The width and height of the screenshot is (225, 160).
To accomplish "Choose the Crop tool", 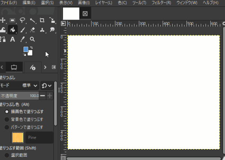I will point(42,20).
